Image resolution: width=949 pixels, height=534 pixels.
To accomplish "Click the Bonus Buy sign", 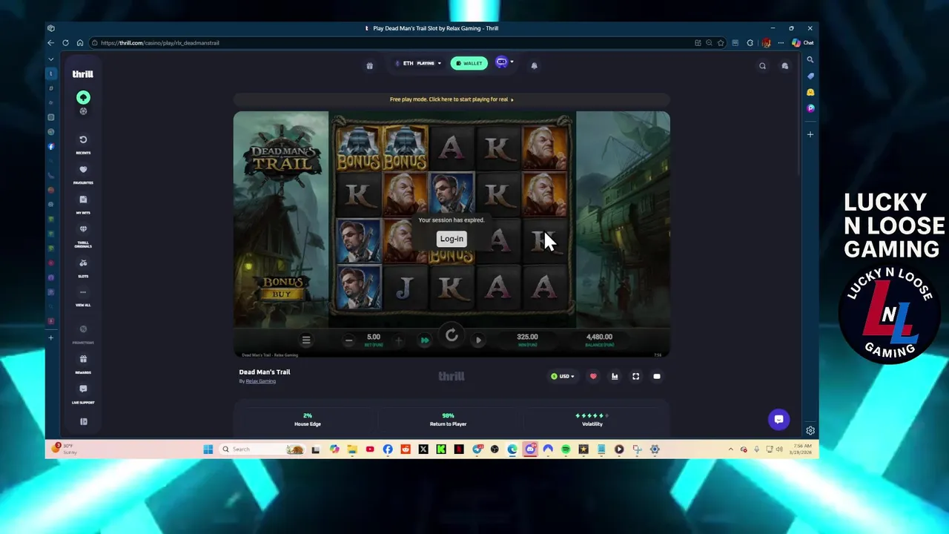I will pos(282,287).
